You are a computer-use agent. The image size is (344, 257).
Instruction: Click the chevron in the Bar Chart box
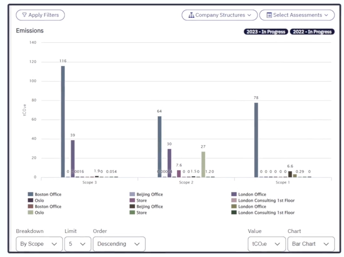pos(326,244)
